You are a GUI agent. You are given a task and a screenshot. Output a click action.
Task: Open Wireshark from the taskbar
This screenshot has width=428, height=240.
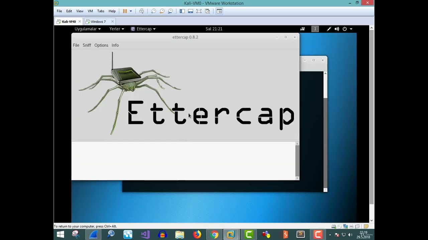tap(93, 235)
